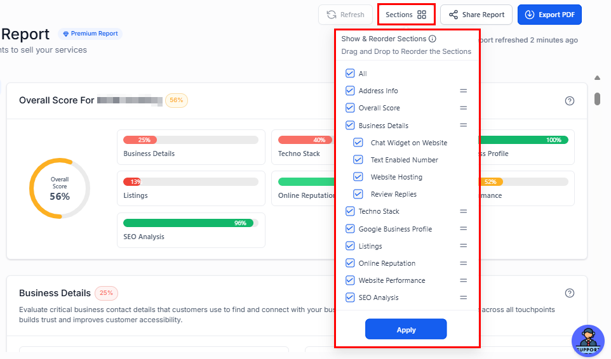The width and height of the screenshot is (611, 359).
Task: Click the 52% progress bar
Action: (x=523, y=181)
